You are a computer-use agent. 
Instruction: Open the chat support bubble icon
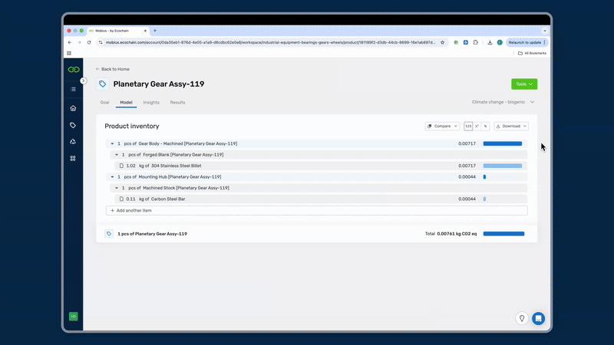[x=538, y=318]
